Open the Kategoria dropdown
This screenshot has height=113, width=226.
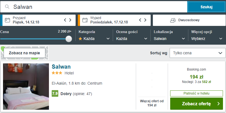(94, 39)
